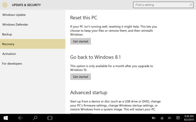Click the taskbar Back arrow
Screen dimensions: 196x122
pos(21,118)
